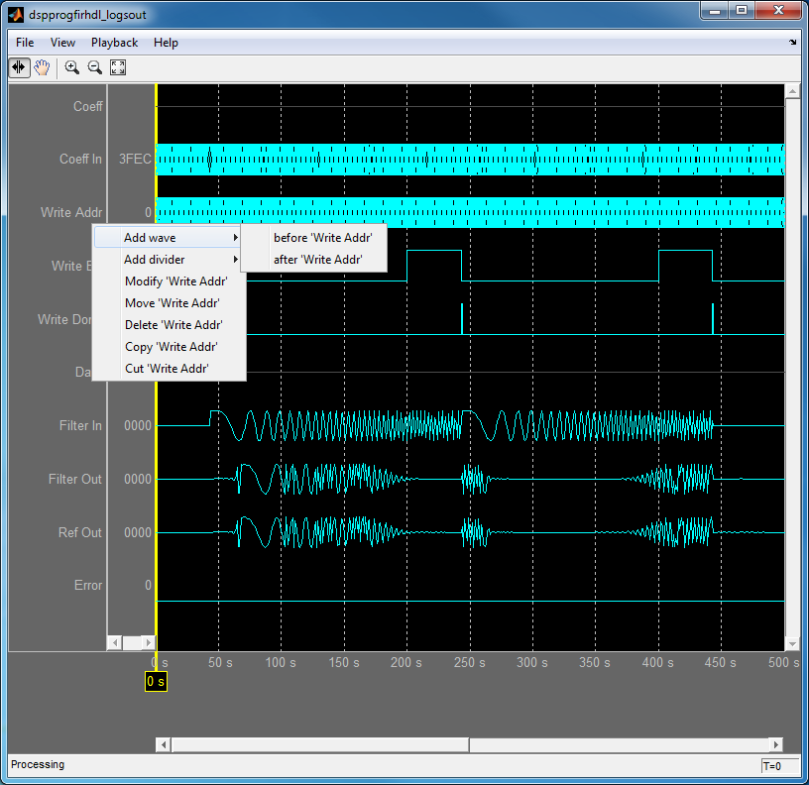This screenshot has height=785, width=809.
Task: Click the vertical scrollbar up arrow
Action: (x=791, y=91)
